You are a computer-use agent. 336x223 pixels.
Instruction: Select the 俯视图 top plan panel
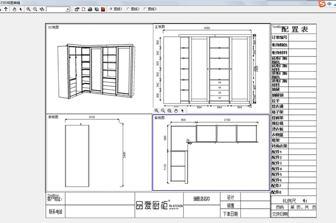click(x=211, y=152)
